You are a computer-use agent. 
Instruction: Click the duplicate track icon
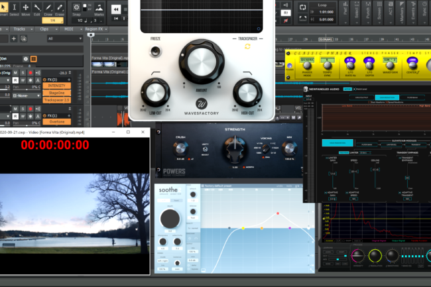click(x=24, y=38)
